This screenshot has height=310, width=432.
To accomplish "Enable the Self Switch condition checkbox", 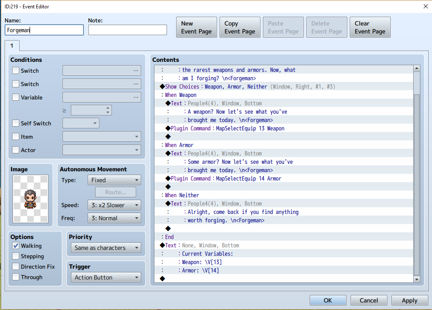I will coord(16,123).
